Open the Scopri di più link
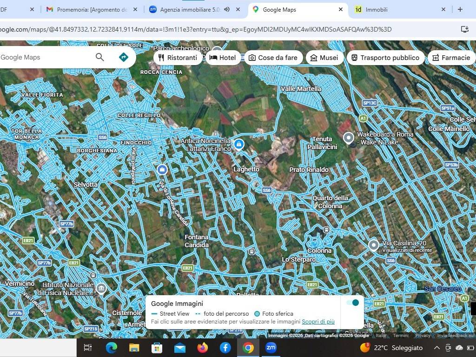The image size is (476, 357). click(318, 322)
